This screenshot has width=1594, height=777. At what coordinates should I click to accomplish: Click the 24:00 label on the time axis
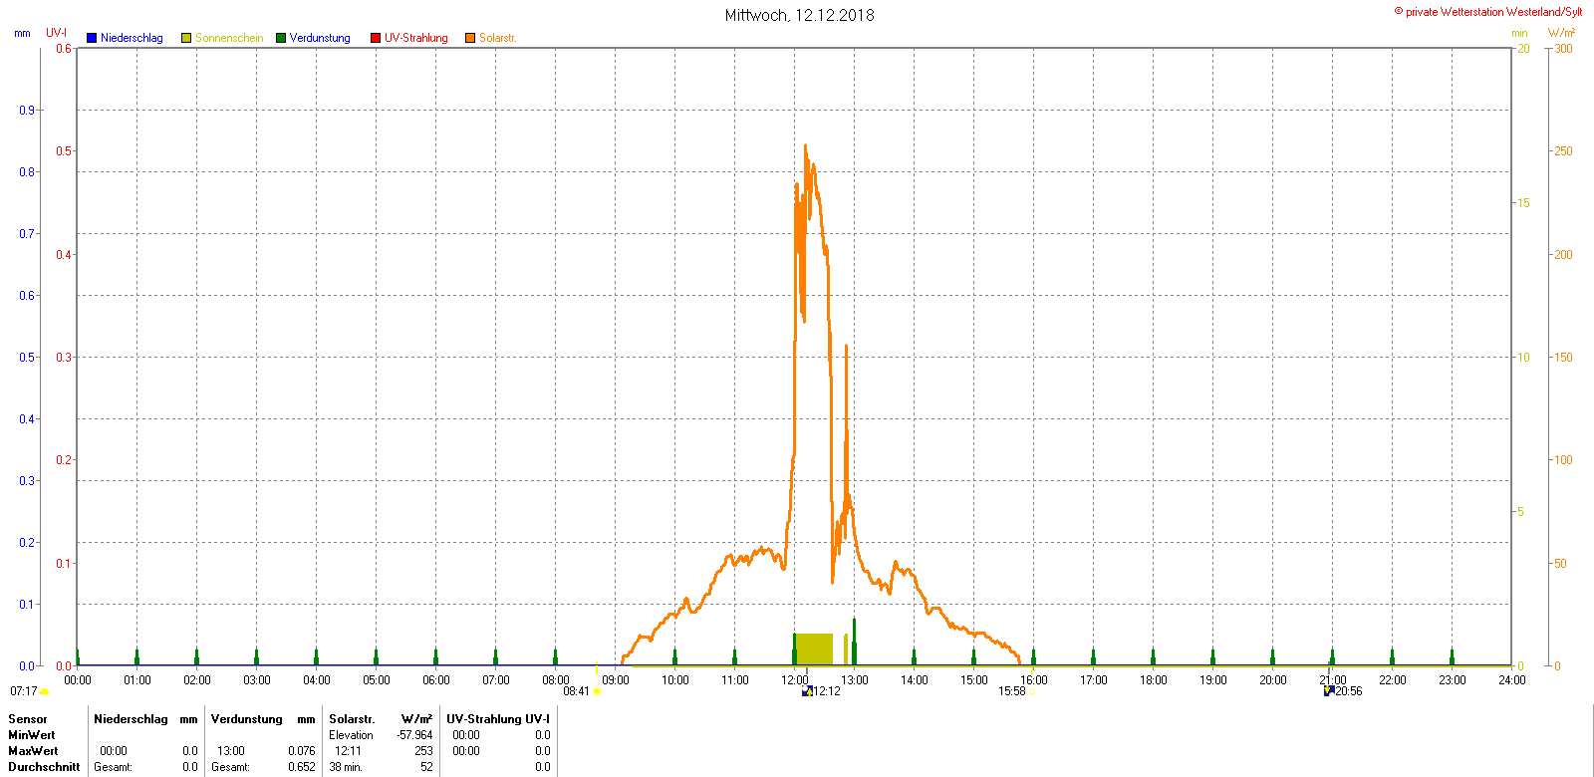pos(1512,680)
